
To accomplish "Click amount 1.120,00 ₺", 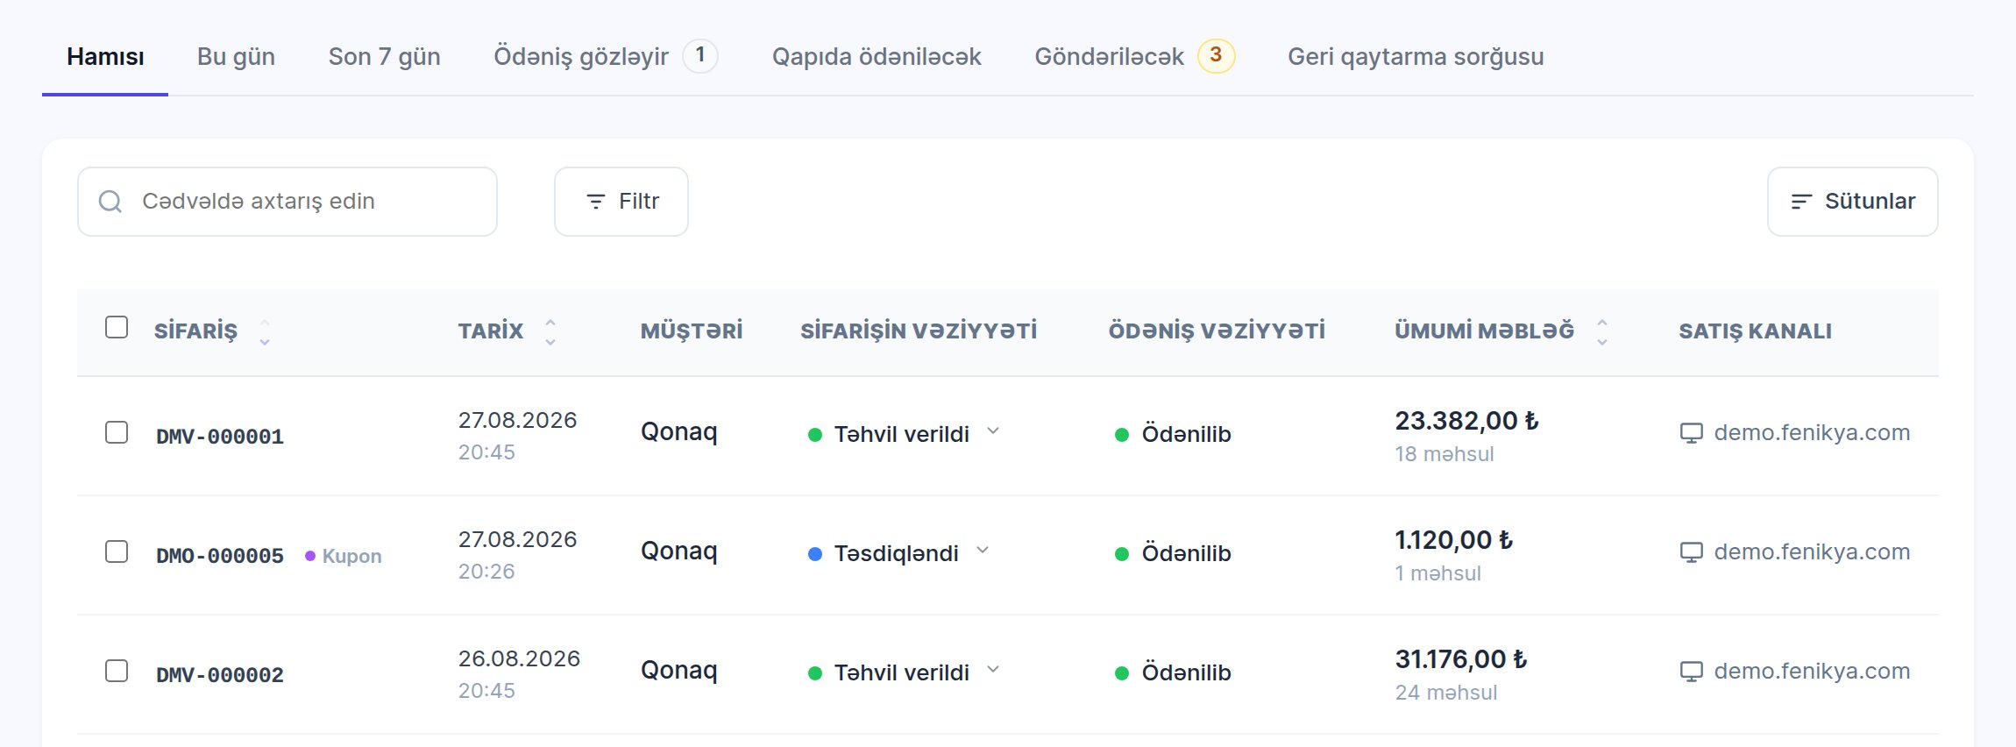I will pos(1453,540).
